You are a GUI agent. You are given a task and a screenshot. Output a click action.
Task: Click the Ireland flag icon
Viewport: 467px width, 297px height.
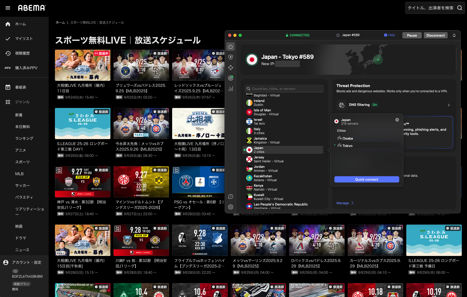pyautogui.click(x=249, y=103)
